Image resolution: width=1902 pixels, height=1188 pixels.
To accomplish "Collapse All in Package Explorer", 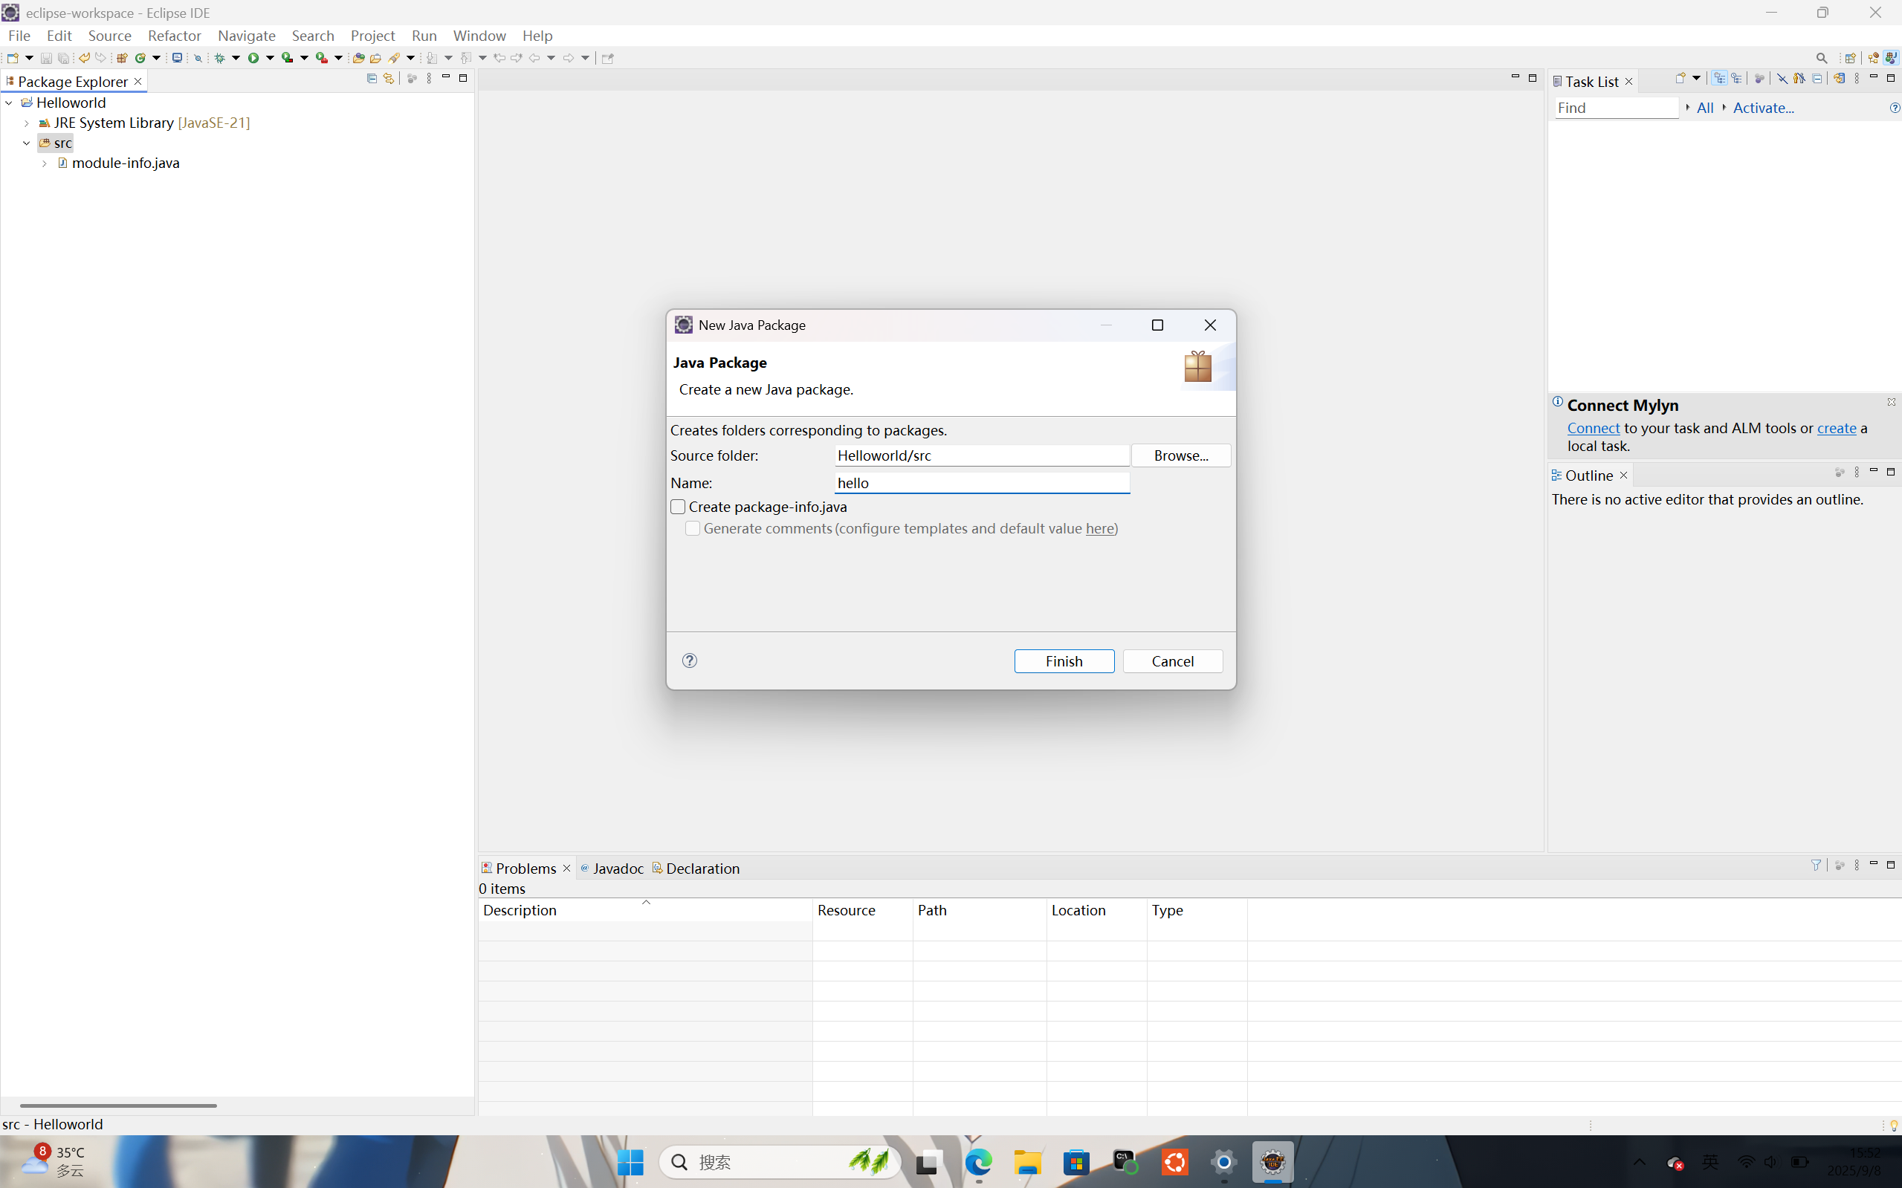I will pos(372,78).
